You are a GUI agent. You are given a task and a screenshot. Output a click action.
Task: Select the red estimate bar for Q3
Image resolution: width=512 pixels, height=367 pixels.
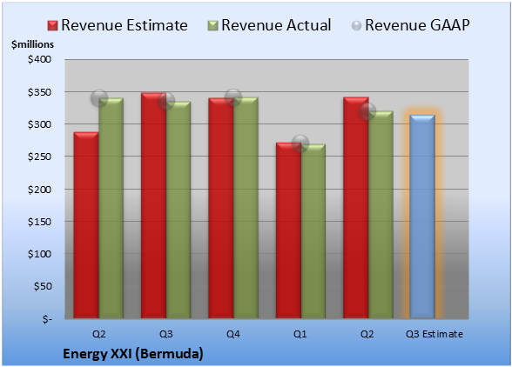pyautogui.click(x=153, y=205)
